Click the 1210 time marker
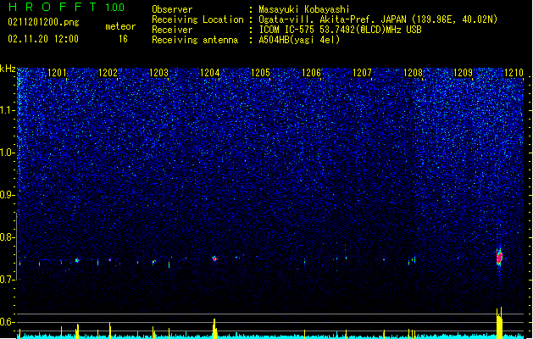Viewport: 533px width, 339px height. (514, 73)
